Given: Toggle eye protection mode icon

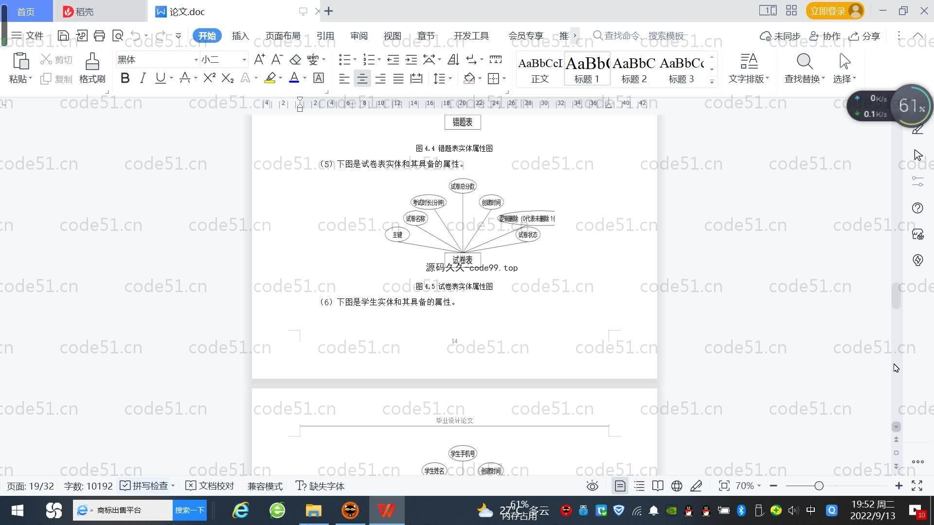Looking at the screenshot, I should tap(592, 486).
